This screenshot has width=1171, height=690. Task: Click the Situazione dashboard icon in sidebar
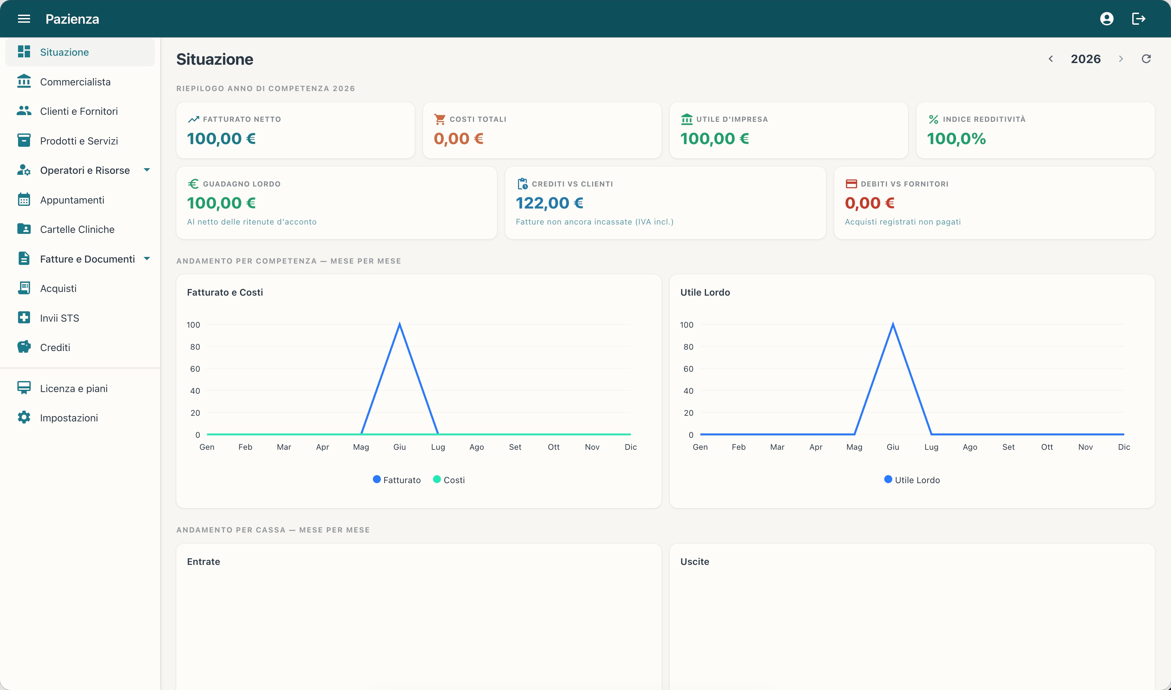pos(24,52)
